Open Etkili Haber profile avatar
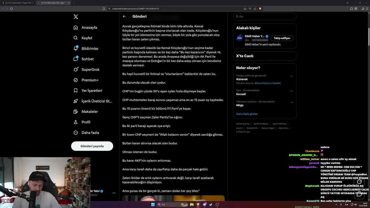 240,38
